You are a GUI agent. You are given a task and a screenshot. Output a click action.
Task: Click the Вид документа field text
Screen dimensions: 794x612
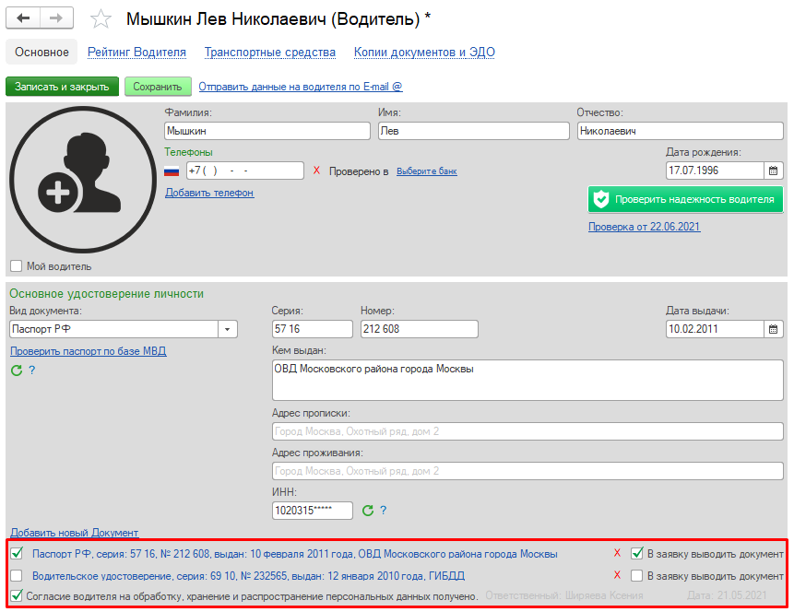coord(114,329)
